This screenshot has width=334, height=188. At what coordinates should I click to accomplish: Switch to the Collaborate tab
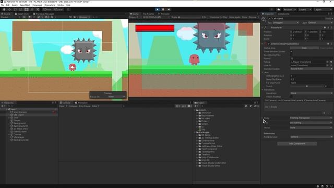pos(283,14)
